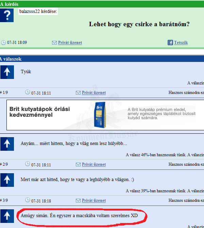Screen dimensions: 204x228
Task: Click the username balazsss22 kérdése
Action: (38, 12)
